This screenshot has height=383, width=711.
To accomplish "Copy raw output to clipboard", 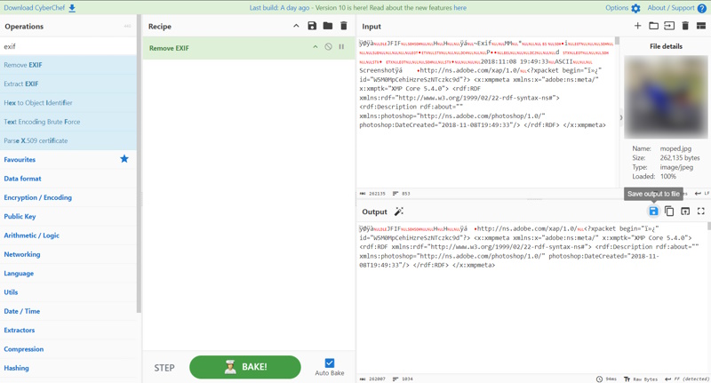I will click(669, 211).
